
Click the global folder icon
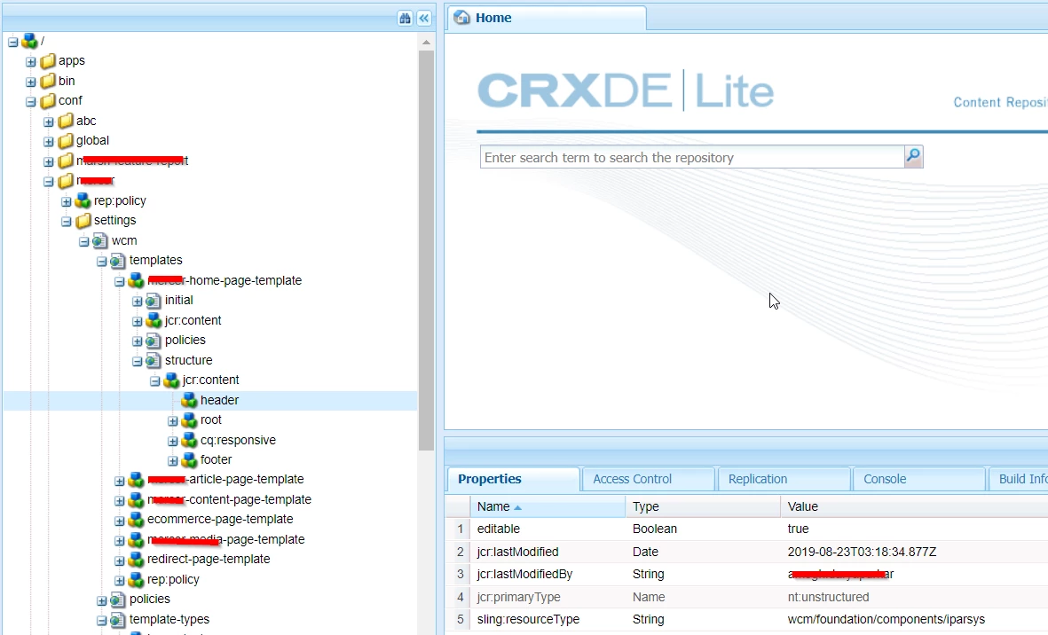(66, 141)
